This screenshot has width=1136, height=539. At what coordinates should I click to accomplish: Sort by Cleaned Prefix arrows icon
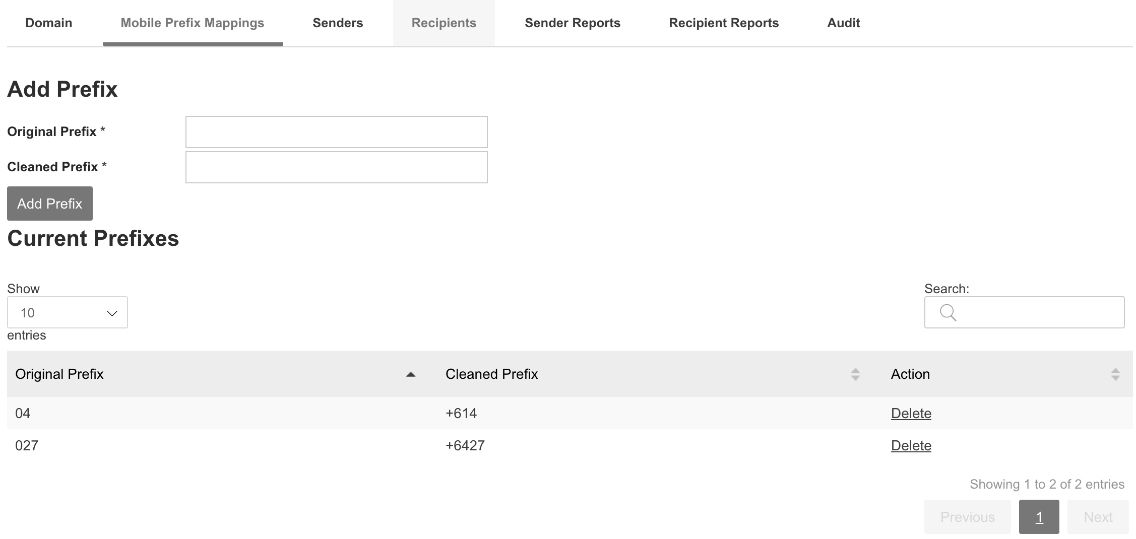tap(855, 374)
